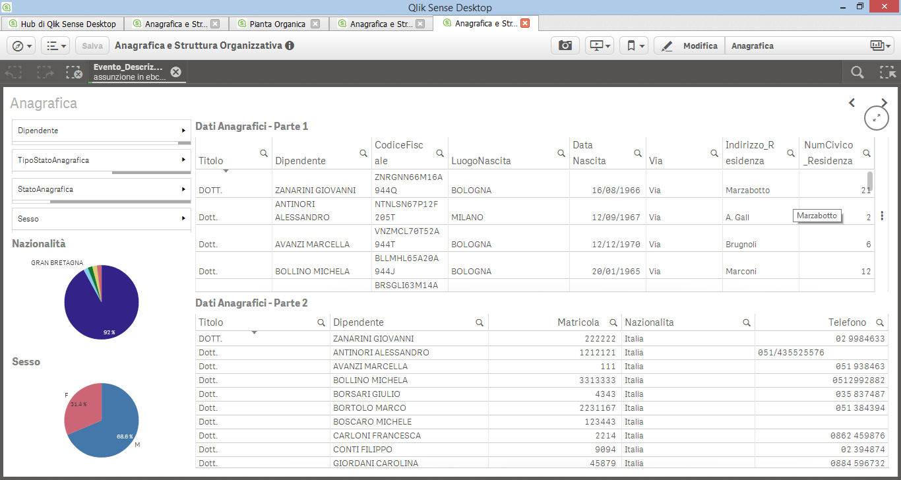Step back in selections
901x480 pixels.
(x=15, y=73)
